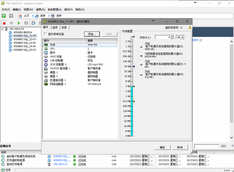Switch to the Resources tab in properties dialog

pos(64,28)
